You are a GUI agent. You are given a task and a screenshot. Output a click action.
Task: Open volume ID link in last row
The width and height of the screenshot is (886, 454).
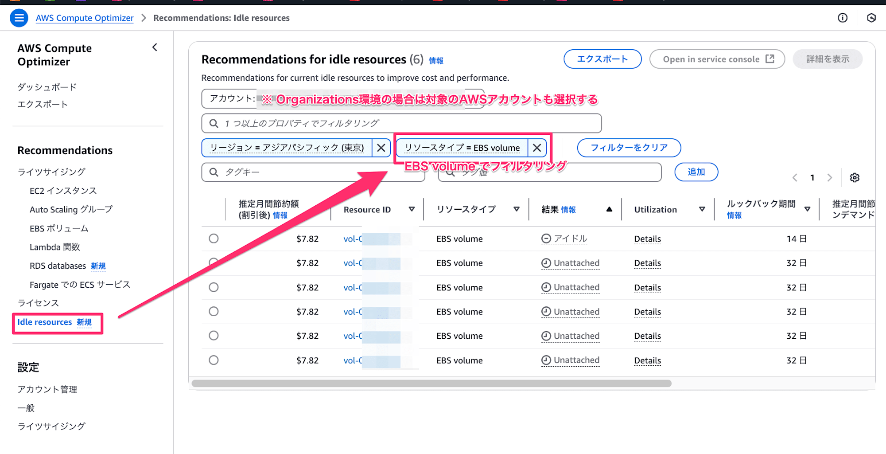(353, 360)
